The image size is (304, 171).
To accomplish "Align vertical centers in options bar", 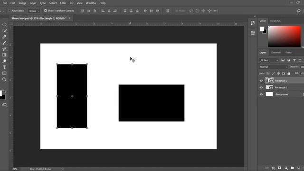I will 89,11.
